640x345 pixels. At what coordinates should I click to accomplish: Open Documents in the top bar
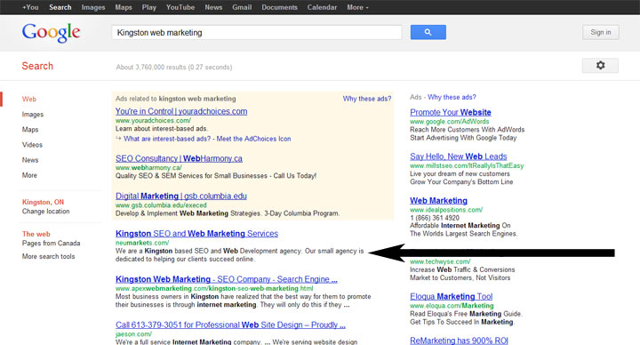click(280, 7)
